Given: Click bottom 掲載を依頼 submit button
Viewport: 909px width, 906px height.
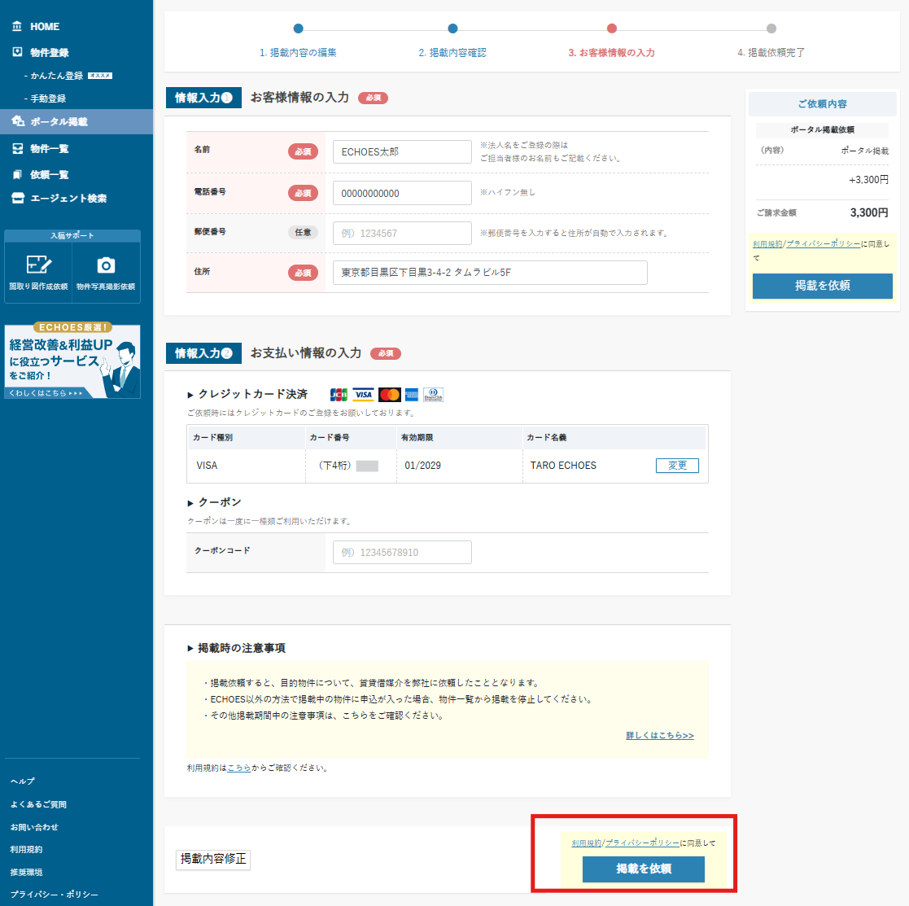Looking at the screenshot, I should pos(643,869).
